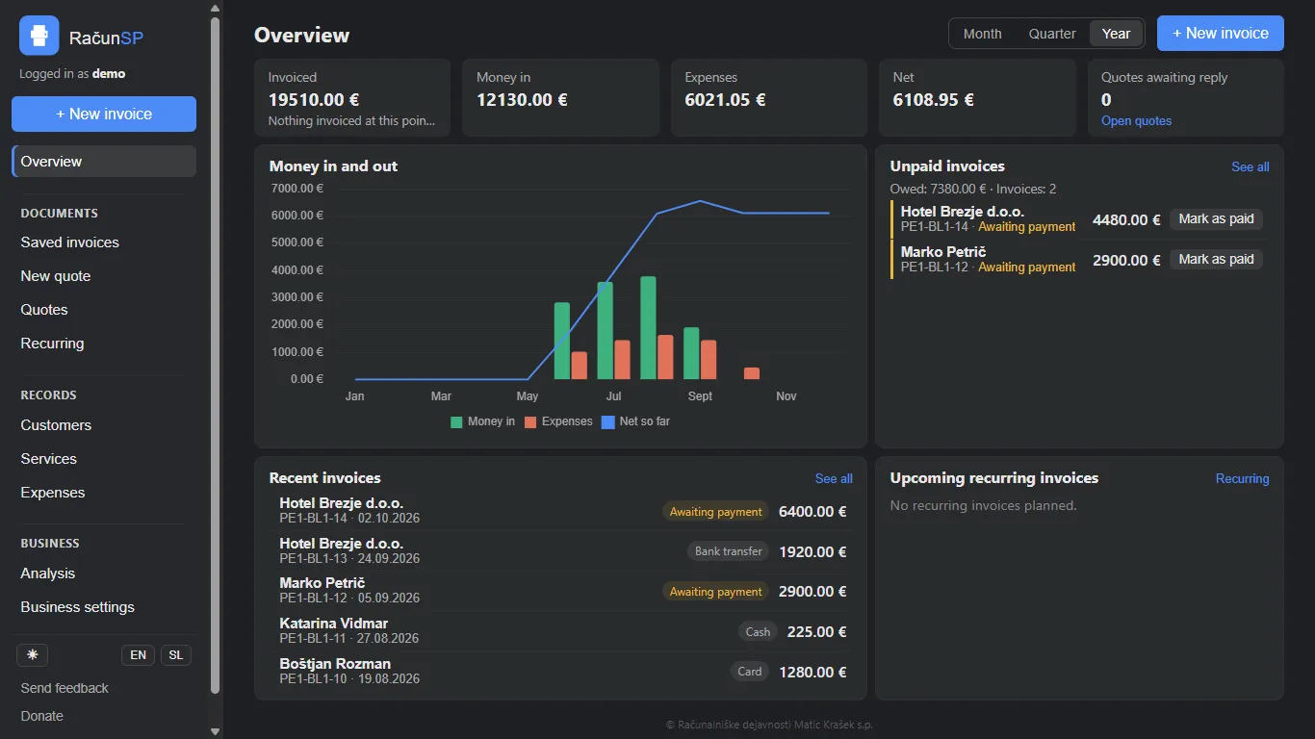Switch the language to SL

pyautogui.click(x=175, y=655)
